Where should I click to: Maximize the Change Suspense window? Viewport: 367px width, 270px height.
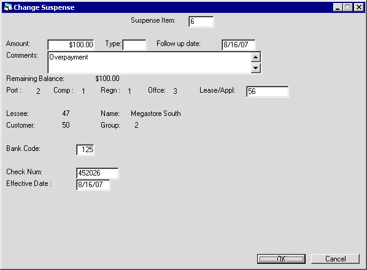pyautogui.click(x=347, y=7)
